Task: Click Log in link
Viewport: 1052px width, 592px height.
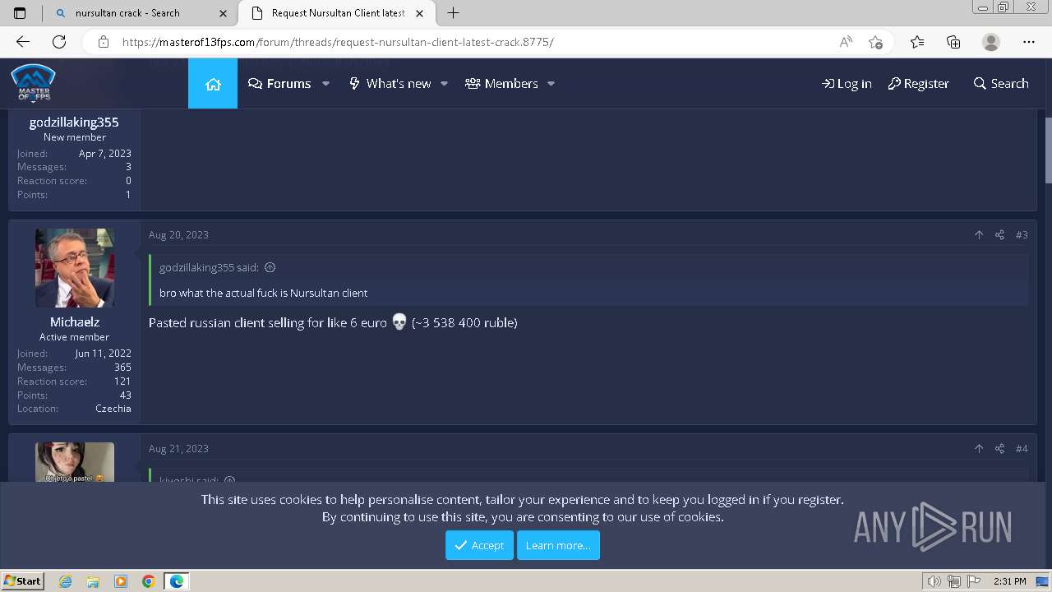Action: pyautogui.click(x=847, y=84)
